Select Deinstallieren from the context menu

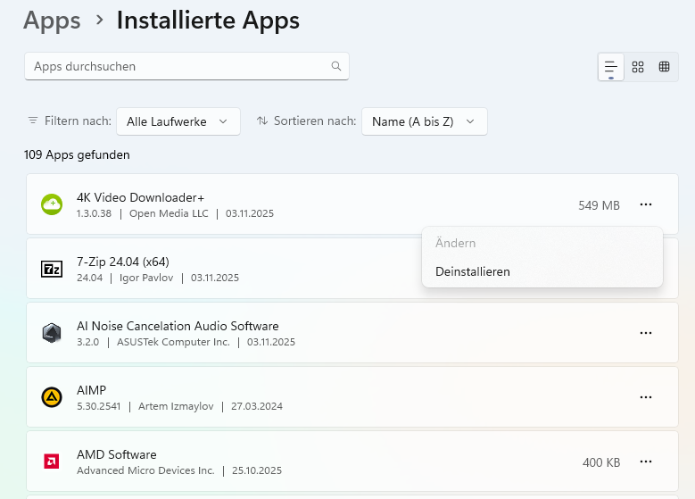click(473, 271)
